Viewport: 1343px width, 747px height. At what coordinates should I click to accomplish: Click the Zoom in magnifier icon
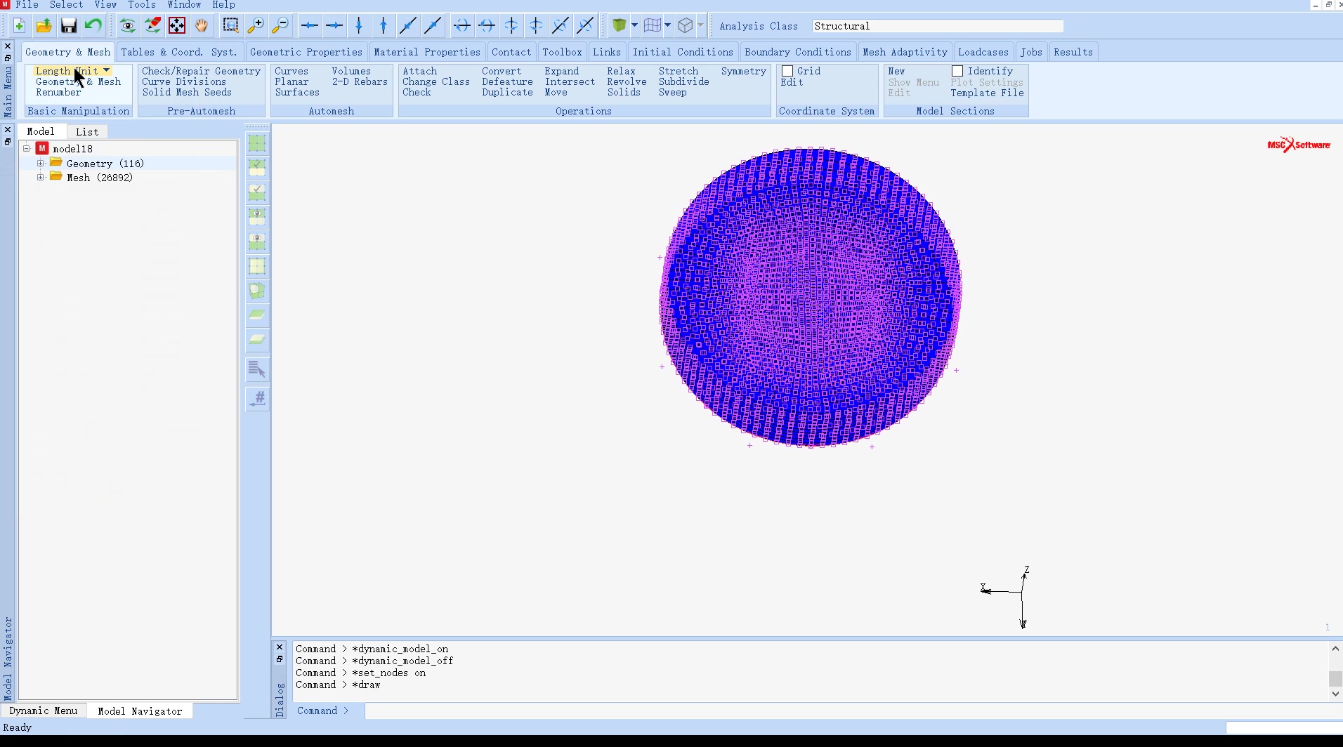pos(256,26)
